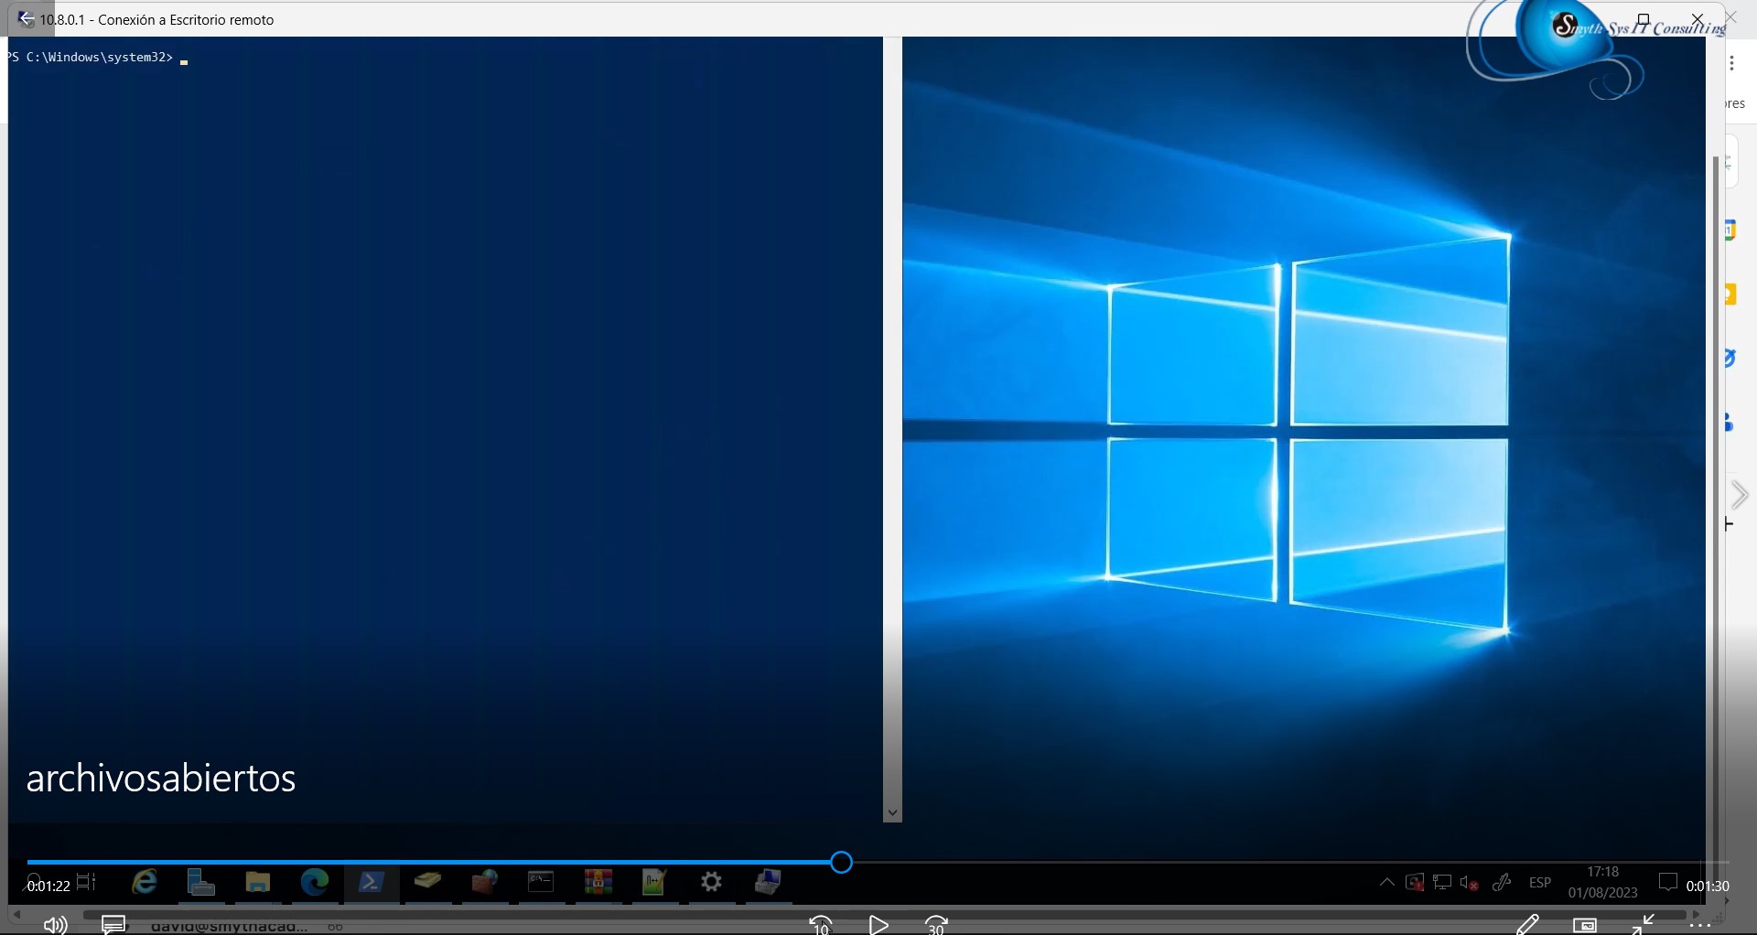The image size is (1757, 935).
Task: Select the PowerShell taskbar icon
Action: (371, 882)
